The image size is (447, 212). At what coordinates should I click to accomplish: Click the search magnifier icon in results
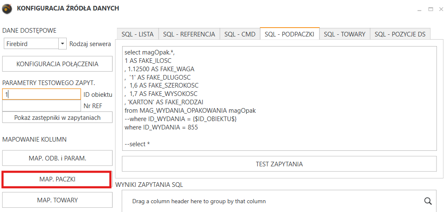point(428,201)
